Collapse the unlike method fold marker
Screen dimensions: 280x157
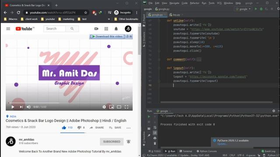point(159,20)
